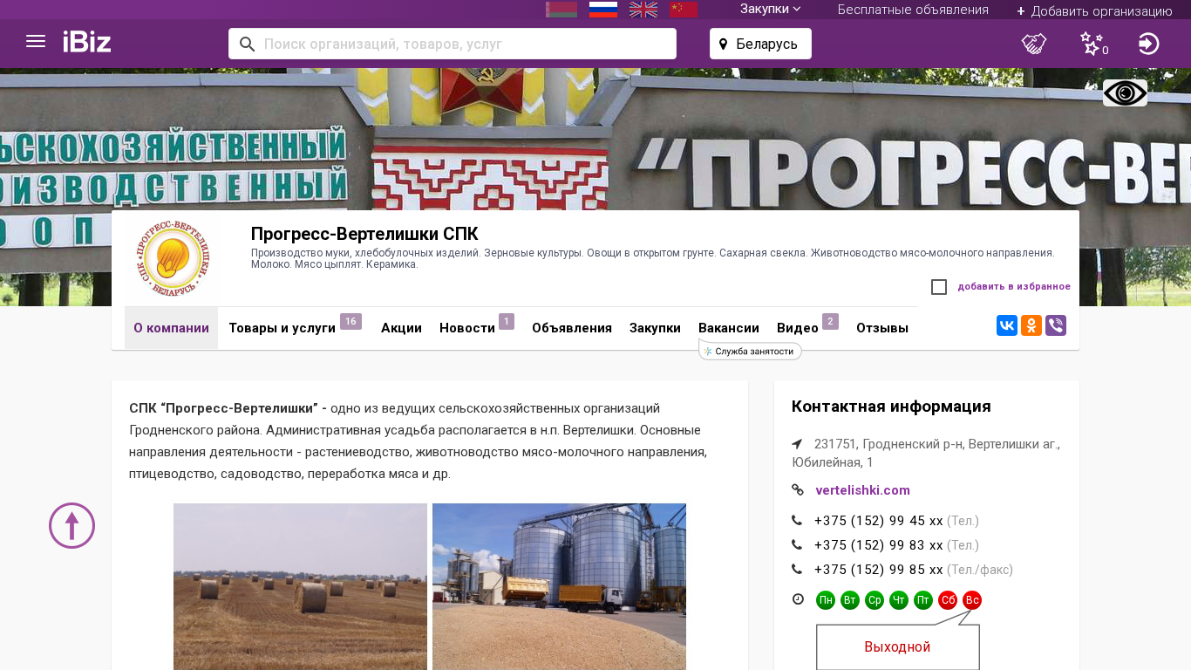Toggle the accessibility eye view
The image size is (1191, 670).
[1125, 93]
